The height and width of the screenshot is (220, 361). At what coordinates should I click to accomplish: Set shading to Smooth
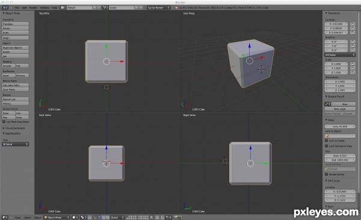point(8,66)
